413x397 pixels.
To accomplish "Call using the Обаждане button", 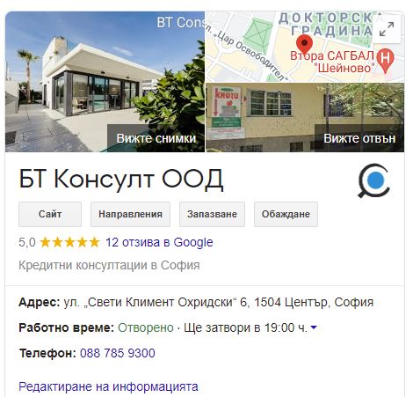I will [286, 214].
